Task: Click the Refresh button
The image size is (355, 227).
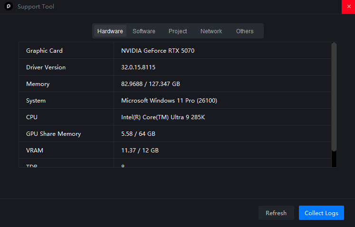Action: (276, 213)
